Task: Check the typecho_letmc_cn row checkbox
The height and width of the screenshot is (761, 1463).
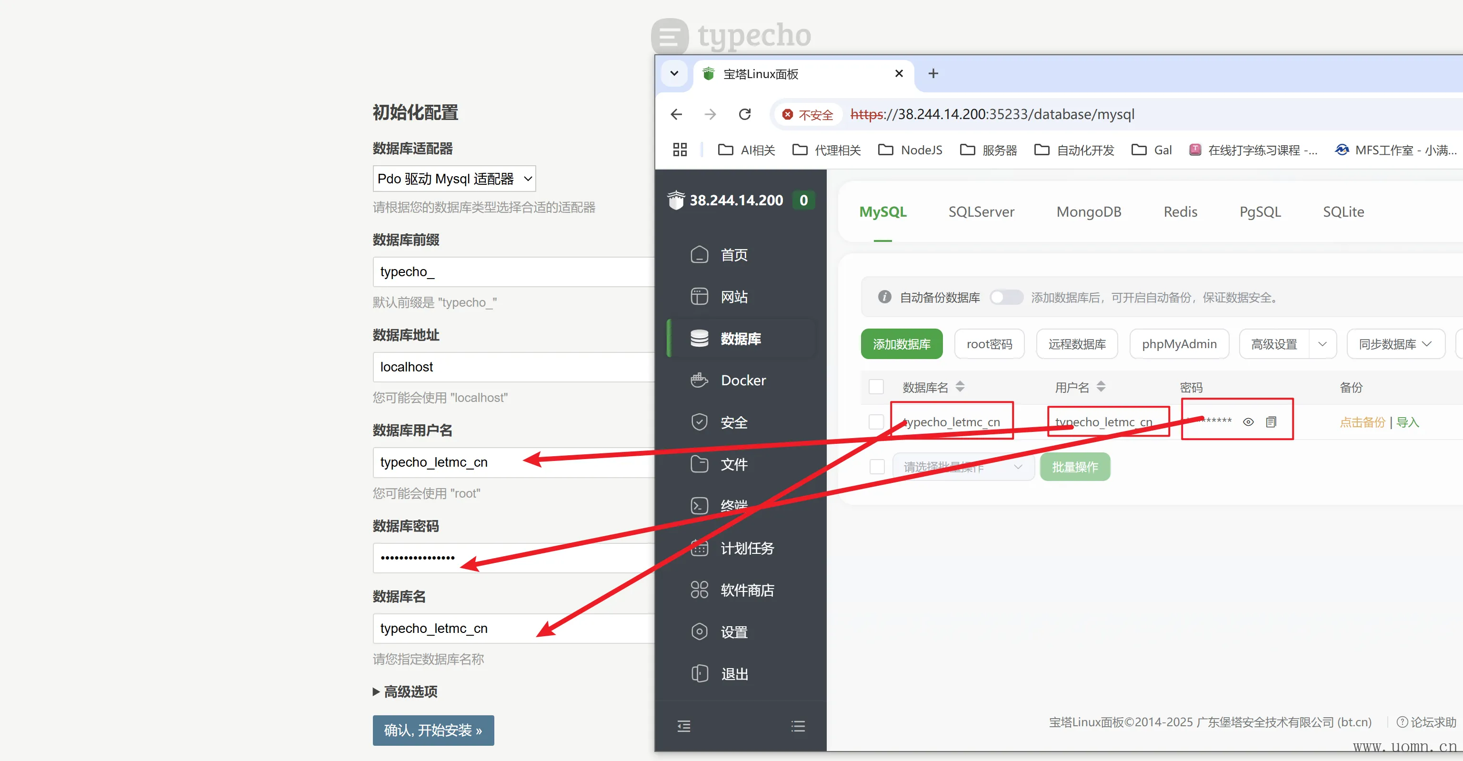Action: tap(876, 422)
